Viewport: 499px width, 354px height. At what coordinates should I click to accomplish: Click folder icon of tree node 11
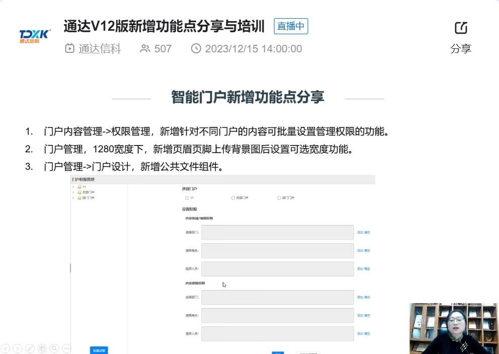click(x=79, y=187)
